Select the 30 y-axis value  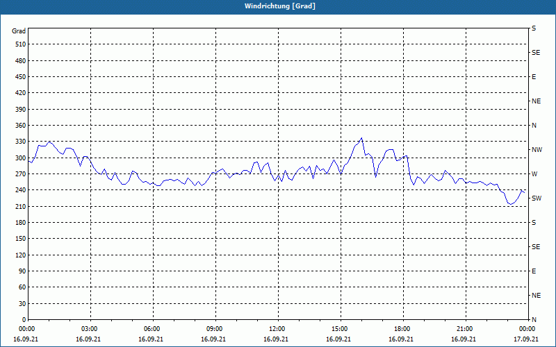(x=22, y=304)
